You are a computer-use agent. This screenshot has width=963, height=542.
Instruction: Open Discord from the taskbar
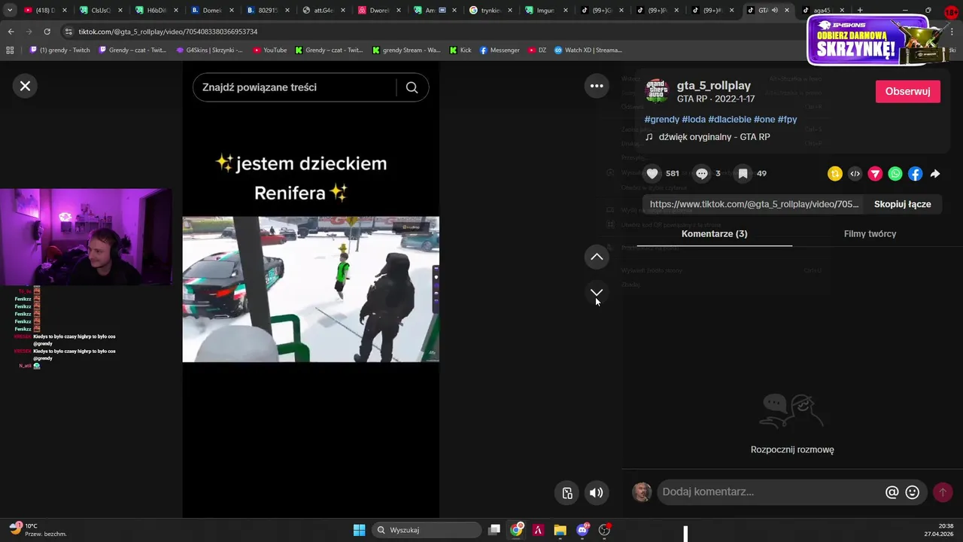pos(582,530)
